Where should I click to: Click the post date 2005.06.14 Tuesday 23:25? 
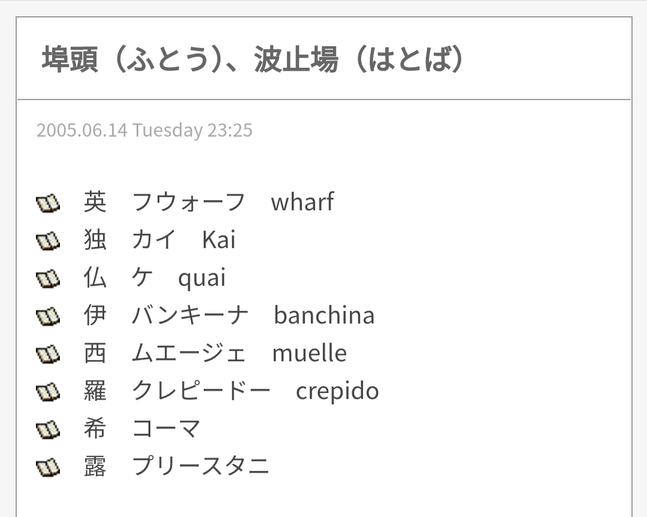[x=144, y=130]
